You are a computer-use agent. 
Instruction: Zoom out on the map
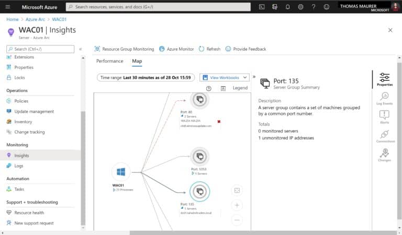tap(237, 220)
